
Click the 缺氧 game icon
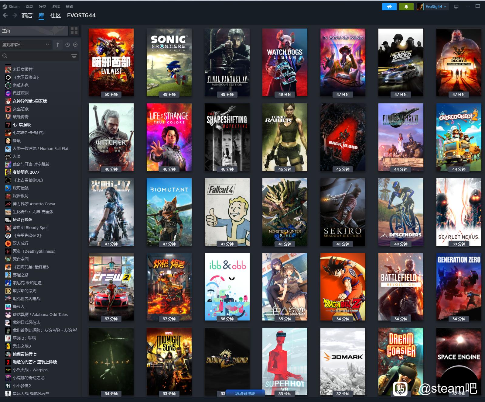pyautogui.click(x=8, y=140)
